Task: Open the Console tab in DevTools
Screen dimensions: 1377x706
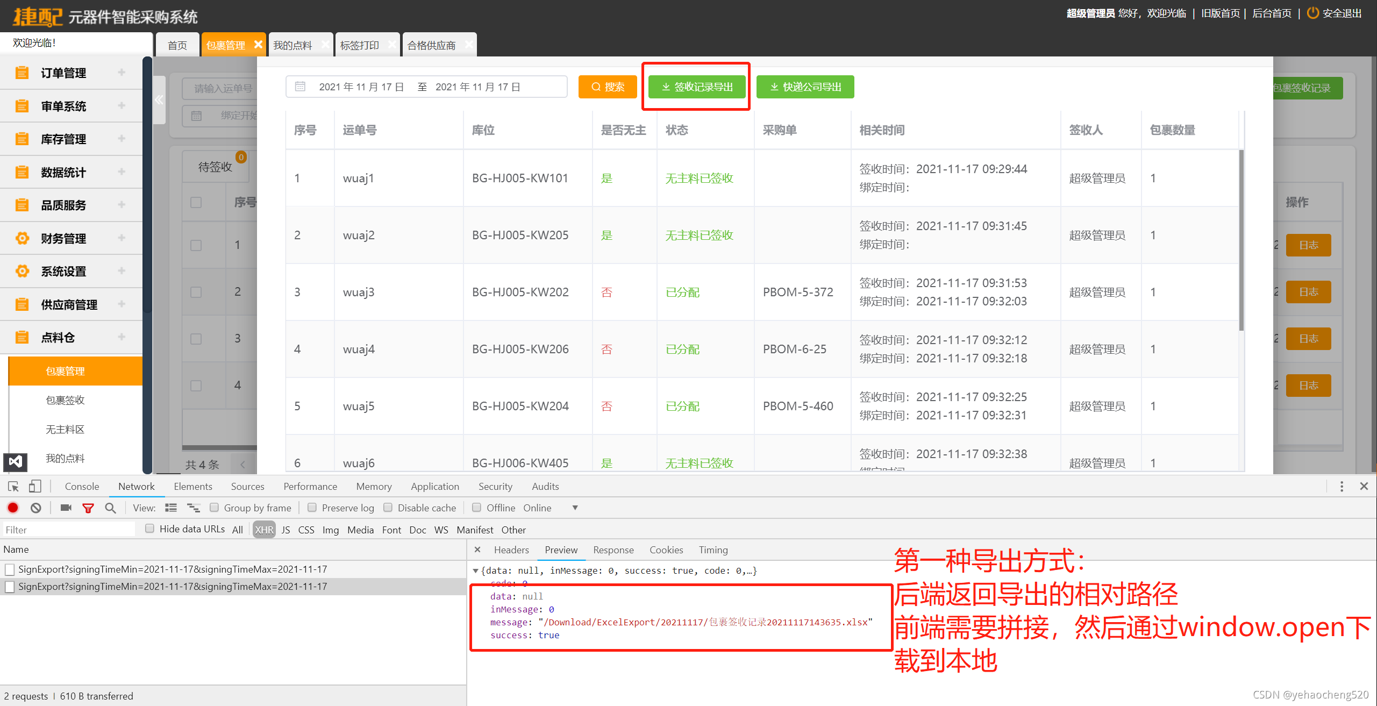Action: (82, 486)
